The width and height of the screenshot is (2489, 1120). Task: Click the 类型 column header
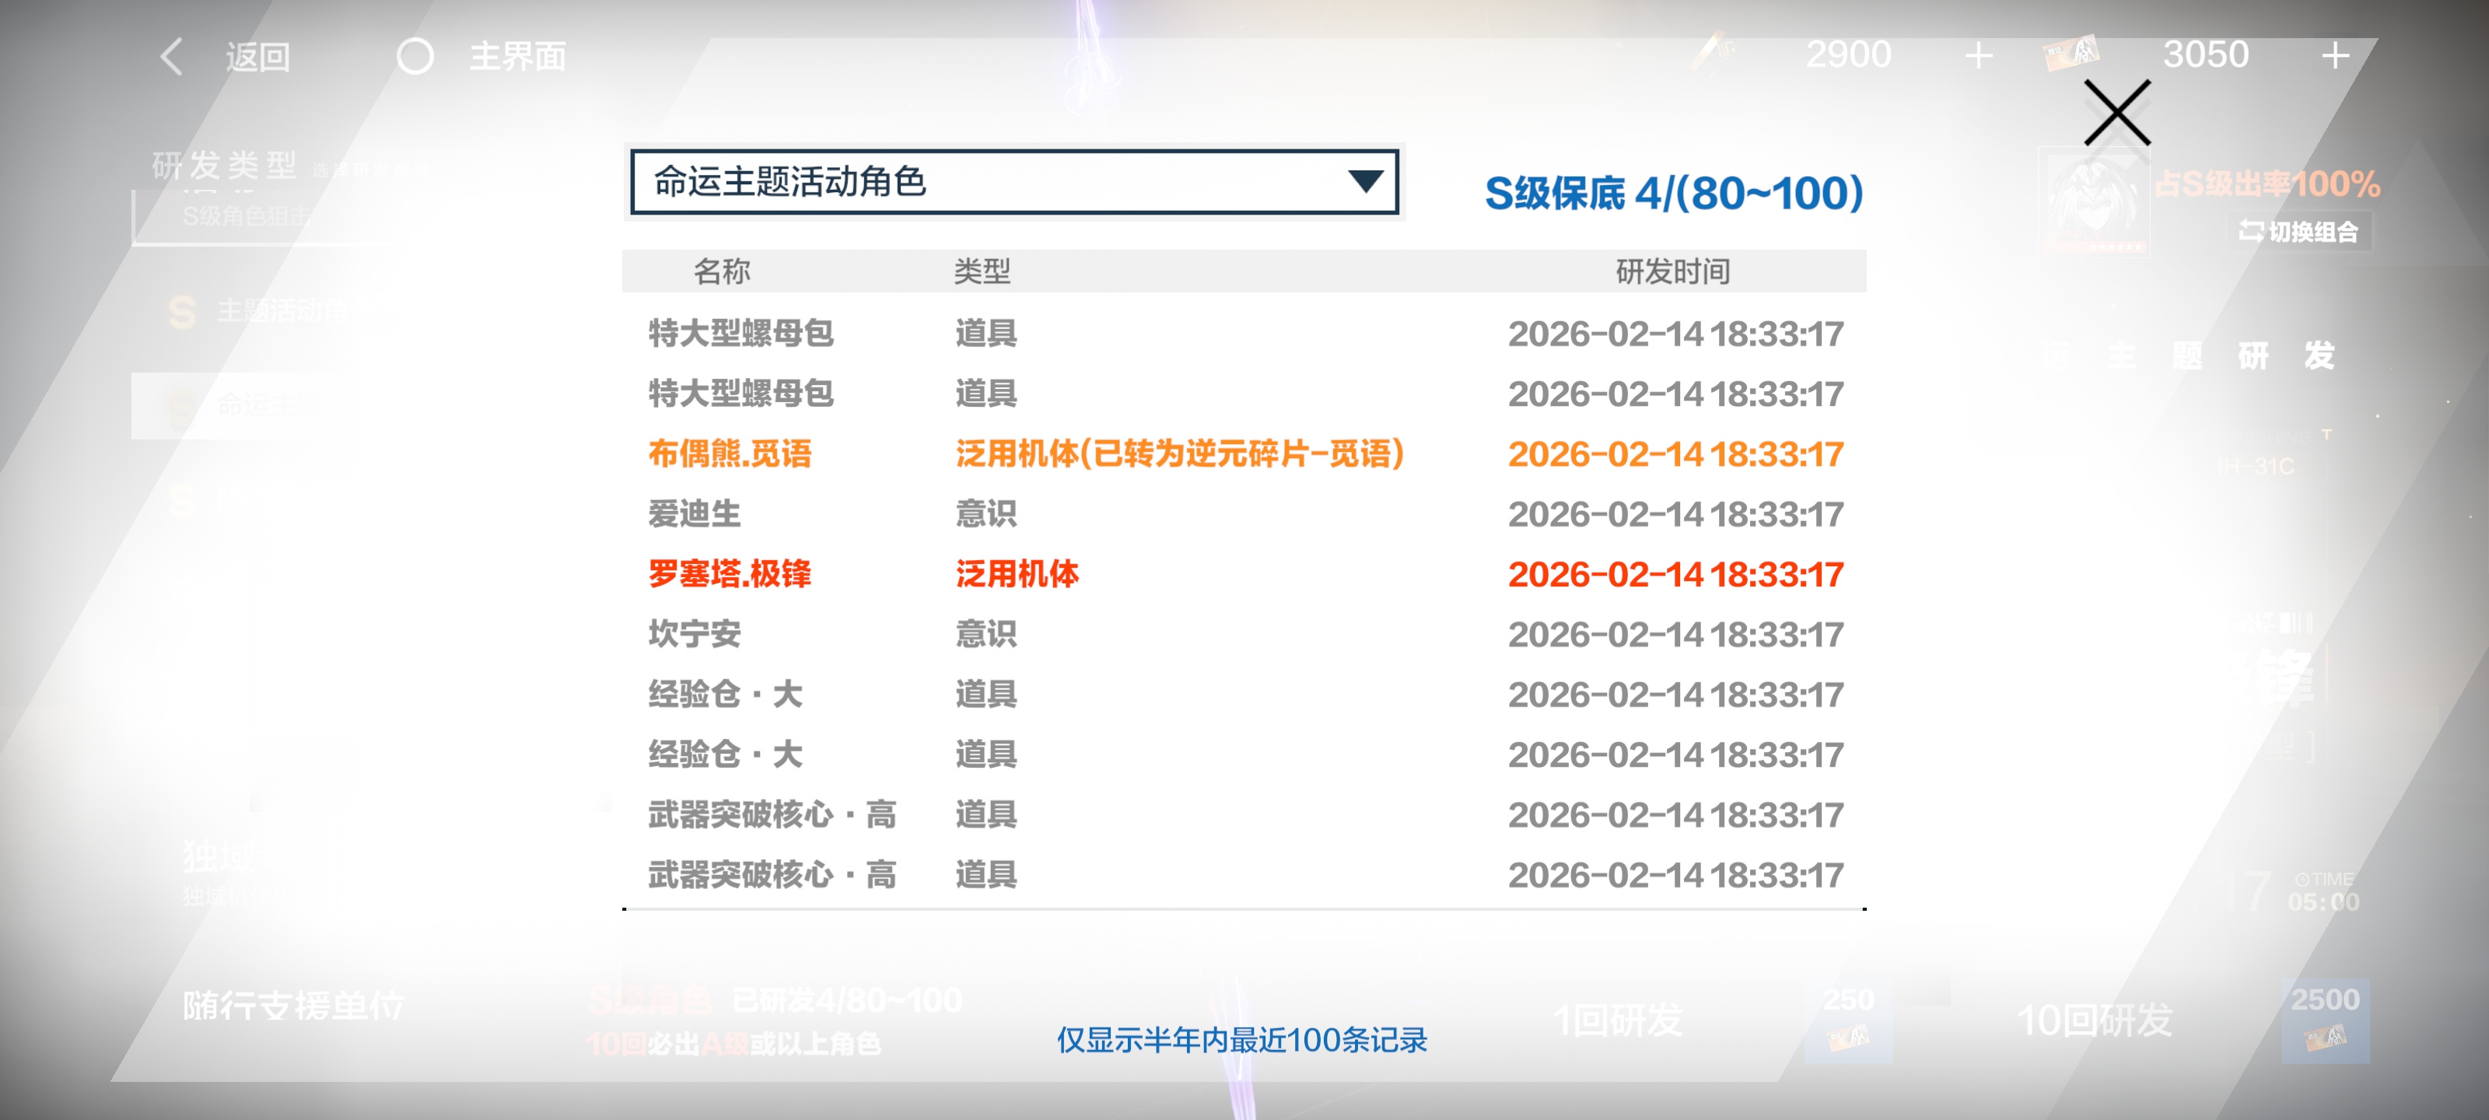[x=982, y=271]
